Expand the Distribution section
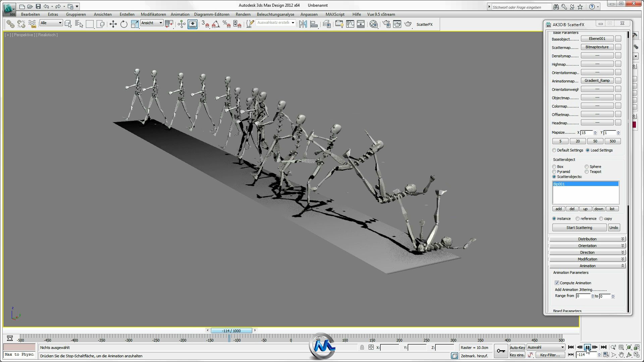 (x=587, y=239)
